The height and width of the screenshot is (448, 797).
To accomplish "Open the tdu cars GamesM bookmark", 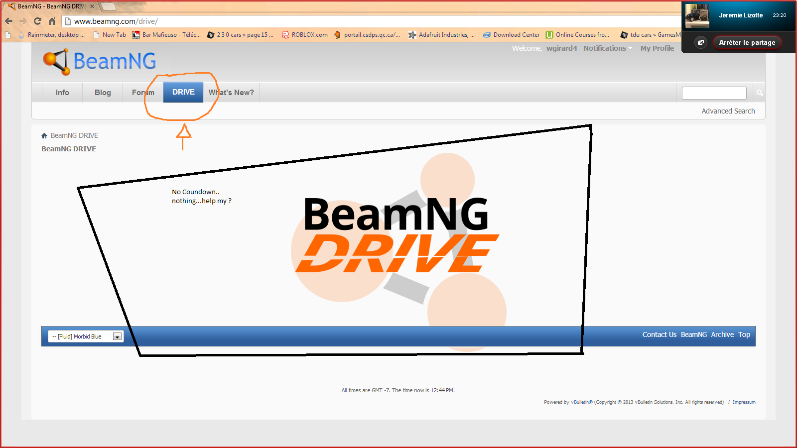I will point(651,35).
